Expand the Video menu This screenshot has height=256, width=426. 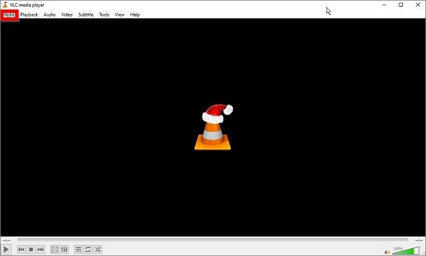tap(67, 15)
